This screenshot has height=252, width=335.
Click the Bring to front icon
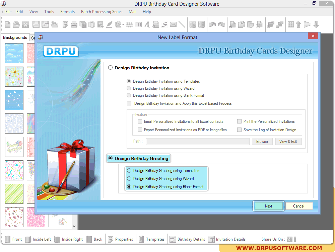tap(271, 24)
